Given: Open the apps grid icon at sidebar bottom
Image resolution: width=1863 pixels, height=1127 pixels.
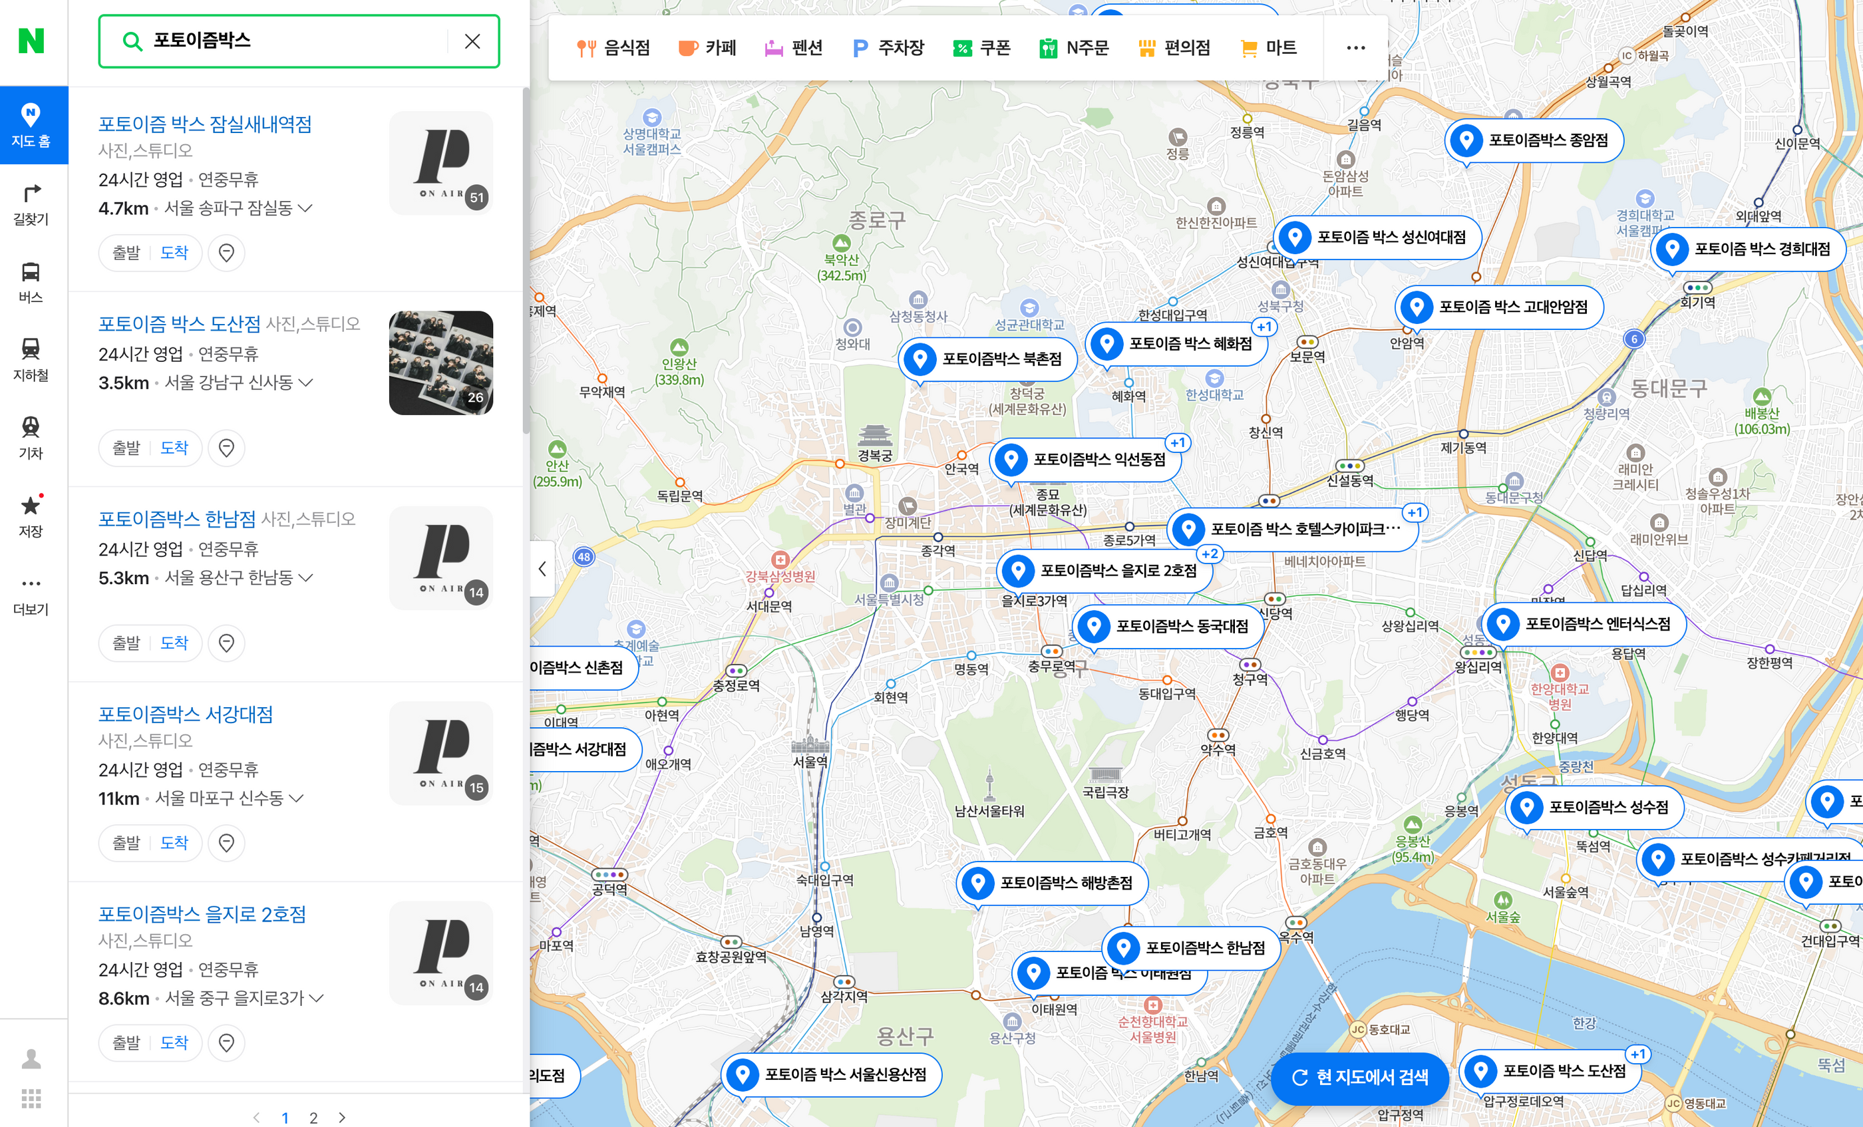Looking at the screenshot, I should coord(31,1098).
